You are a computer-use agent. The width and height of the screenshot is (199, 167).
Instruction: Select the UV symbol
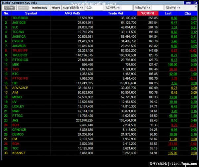click(14, 102)
